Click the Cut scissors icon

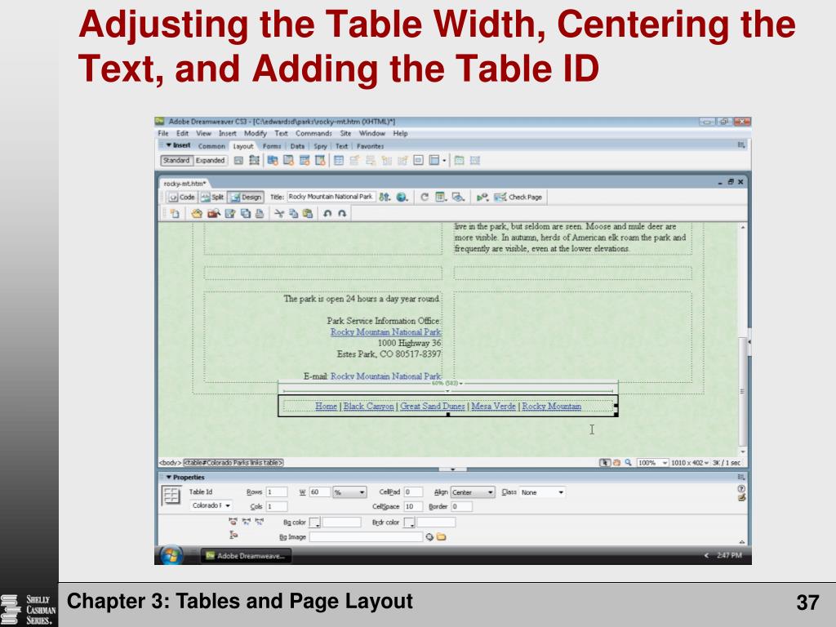[x=278, y=213]
